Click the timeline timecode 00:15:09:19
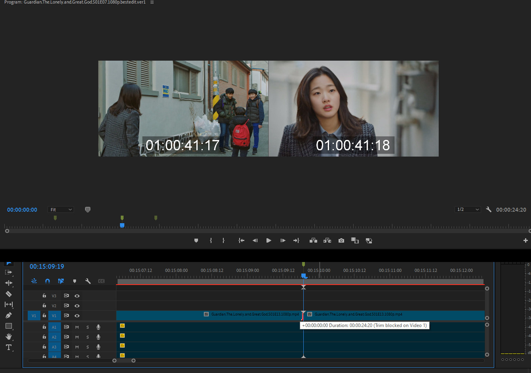 coord(47,266)
